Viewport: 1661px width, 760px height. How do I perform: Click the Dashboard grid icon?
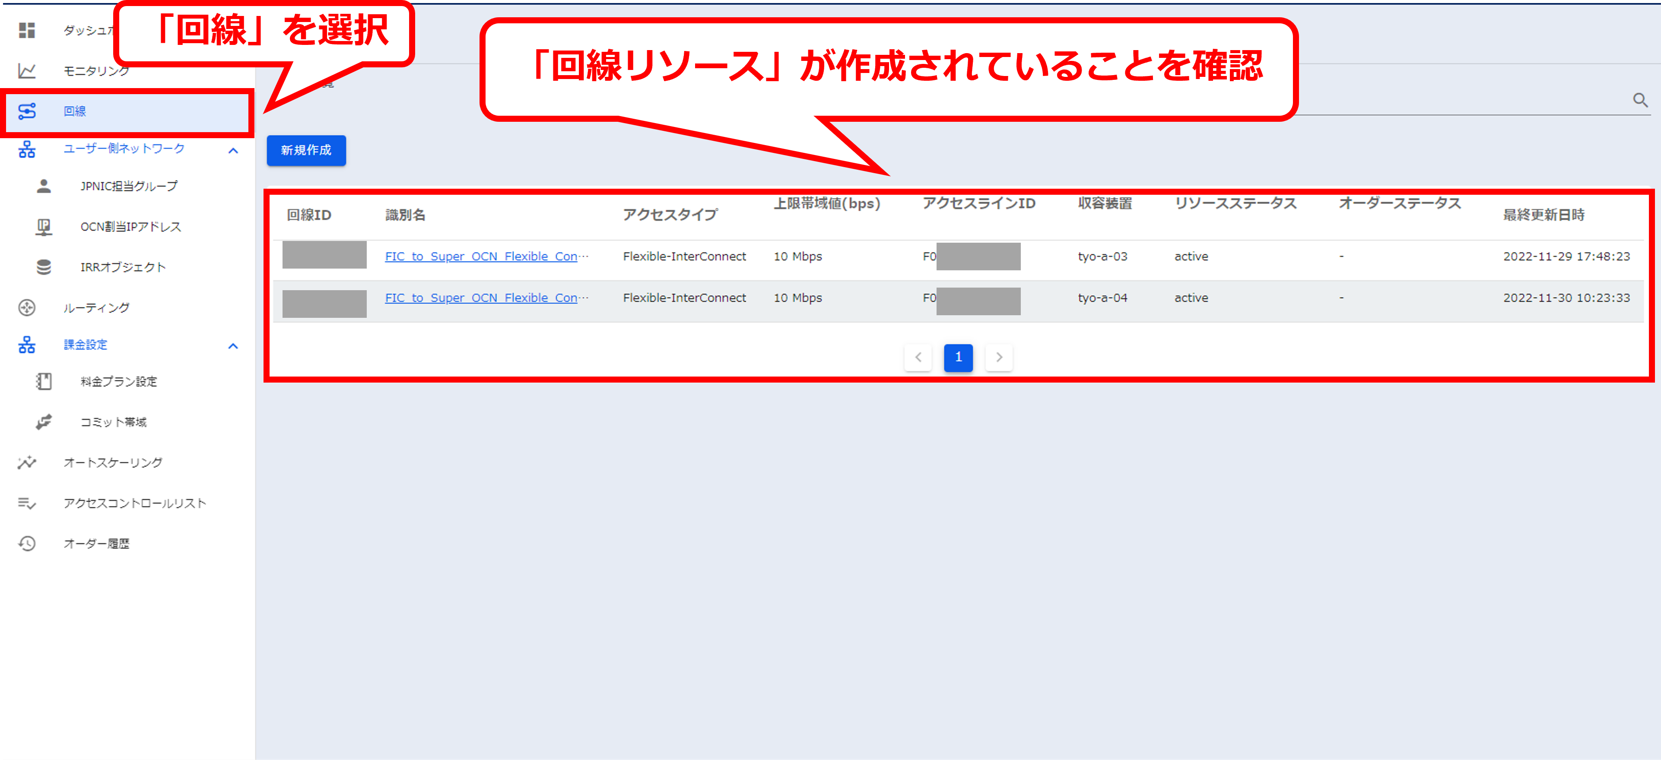click(26, 30)
